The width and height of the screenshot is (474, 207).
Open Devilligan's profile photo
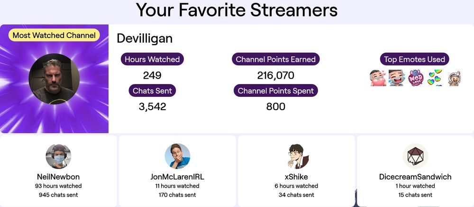pos(54,79)
